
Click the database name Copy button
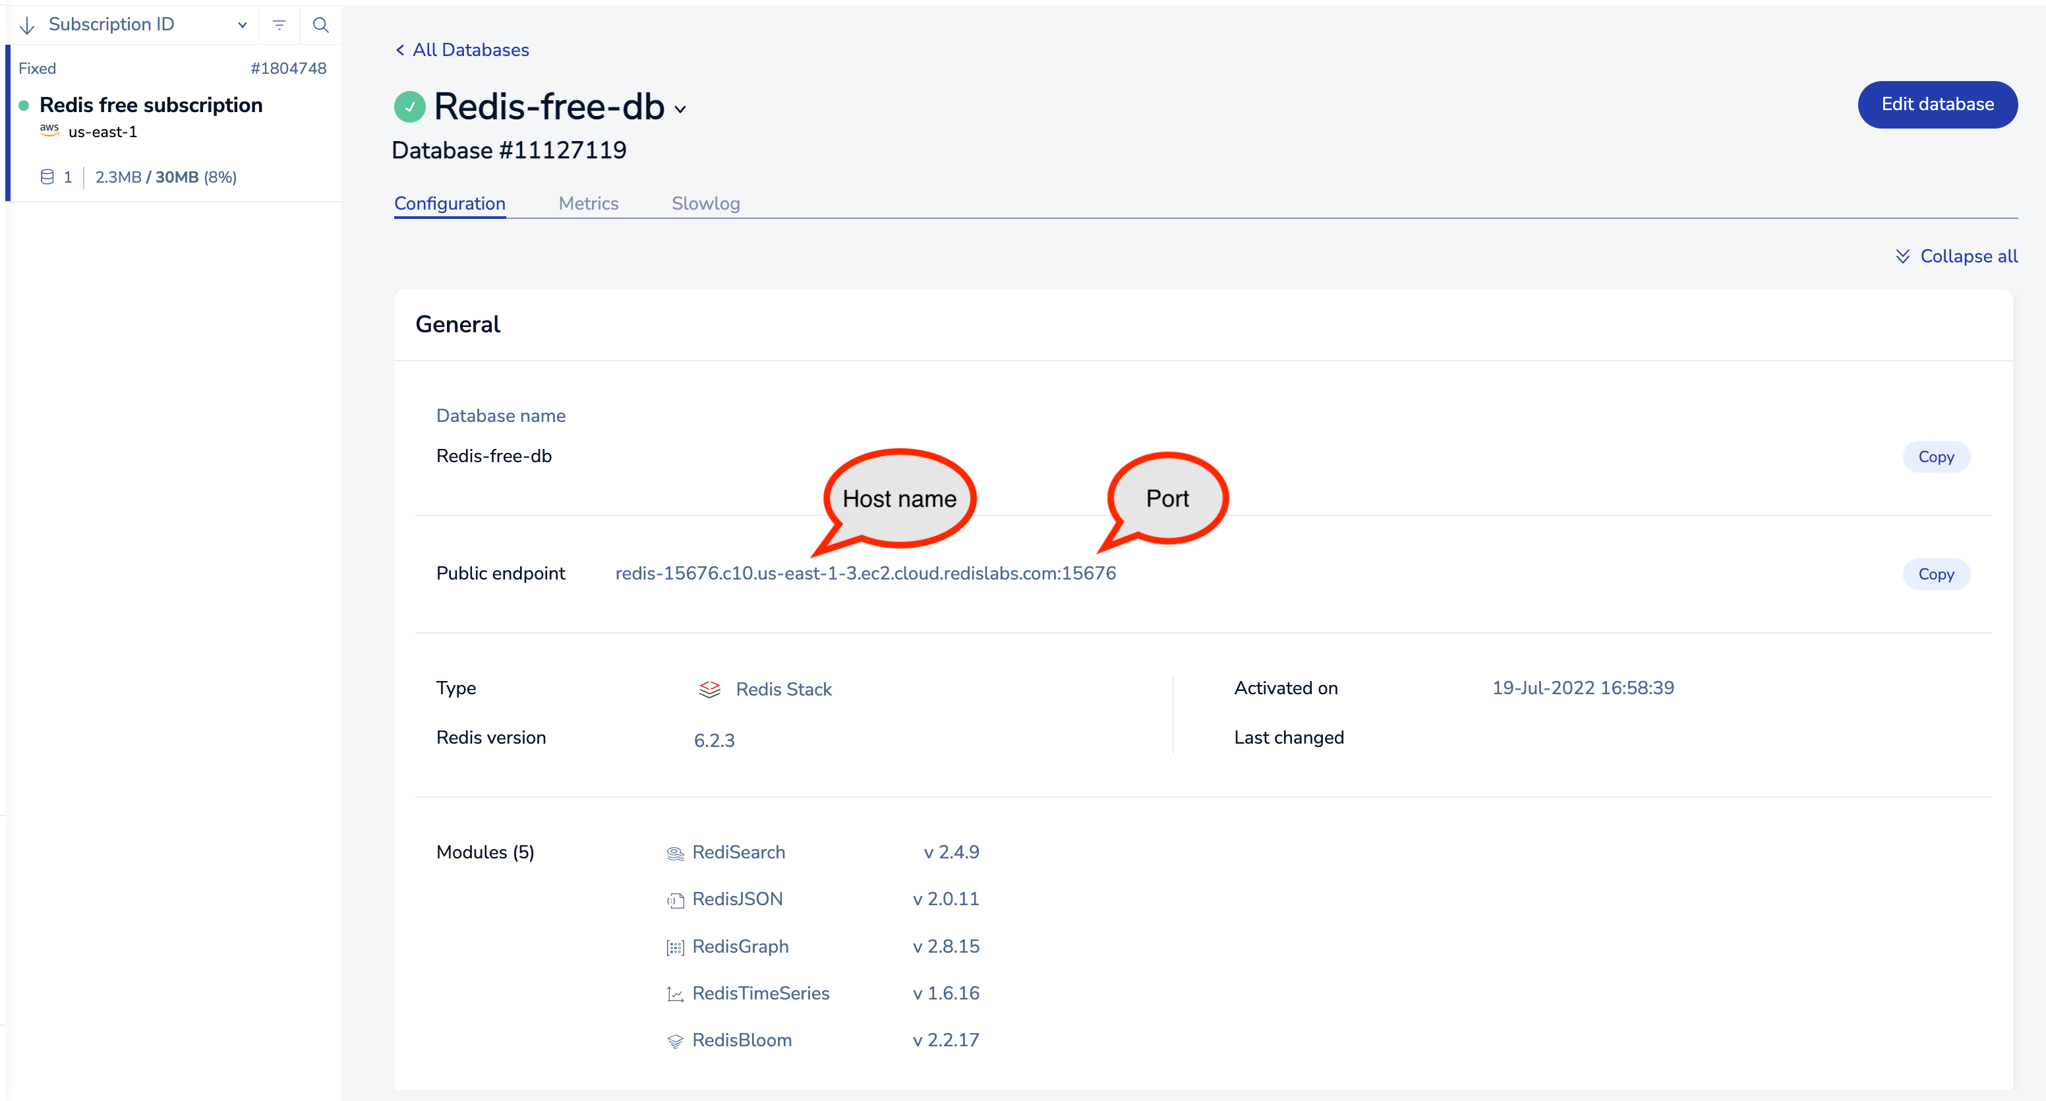[1936, 457]
